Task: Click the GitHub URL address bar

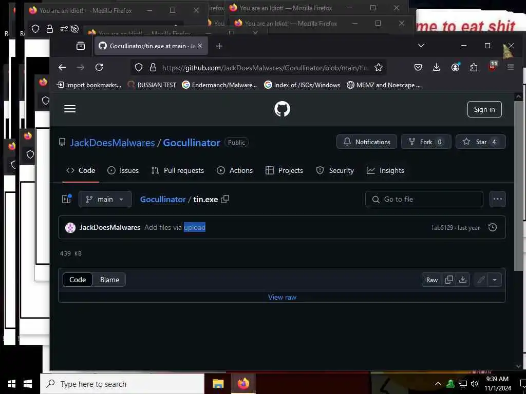Action: tap(265, 68)
